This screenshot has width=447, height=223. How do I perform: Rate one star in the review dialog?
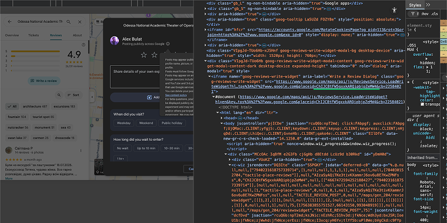point(144,55)
